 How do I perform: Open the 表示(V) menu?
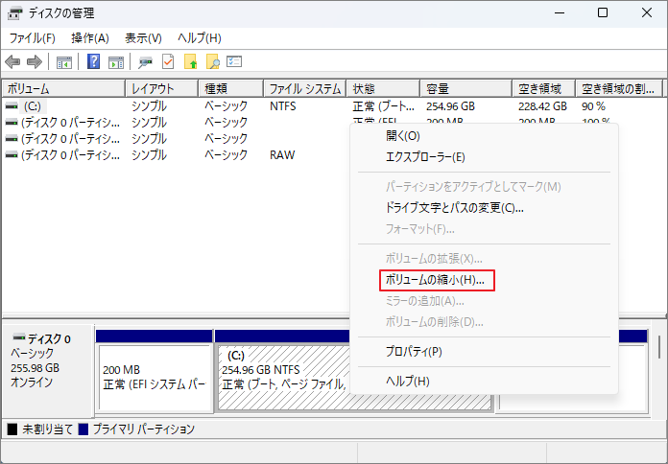[143, 38]
